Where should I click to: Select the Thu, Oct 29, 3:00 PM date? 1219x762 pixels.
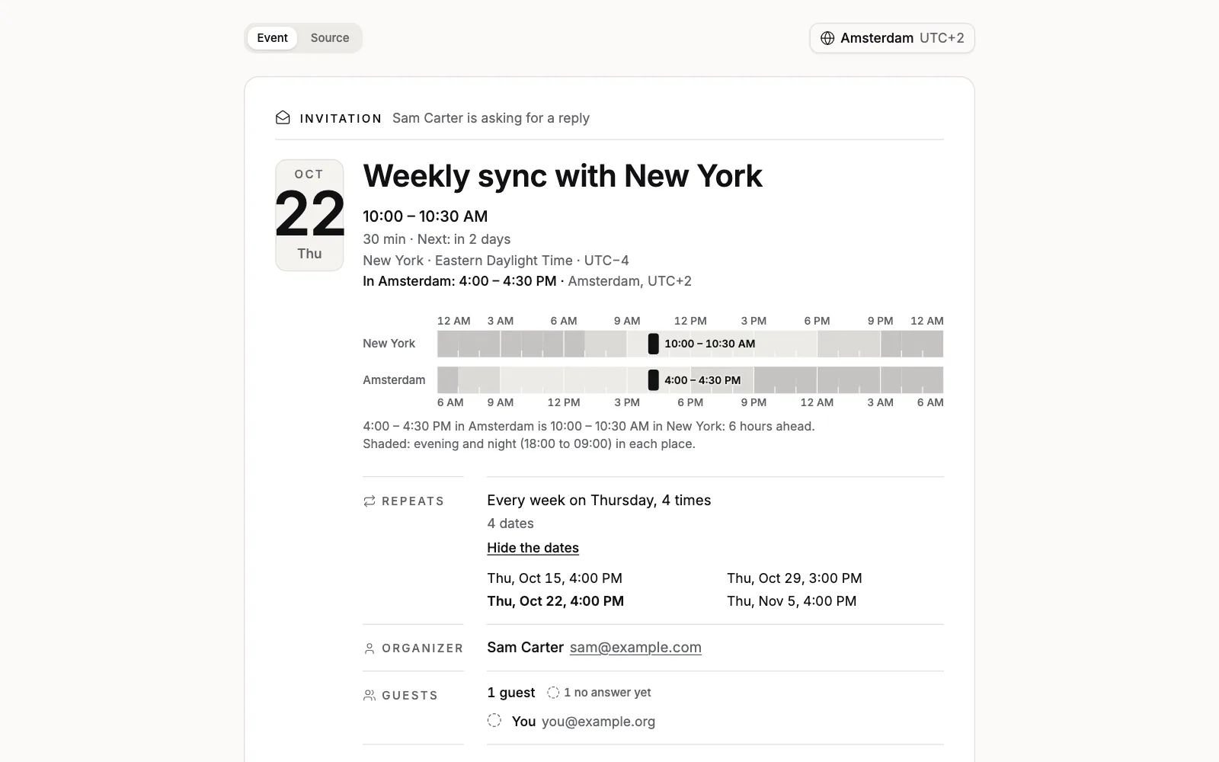[795, 578]
